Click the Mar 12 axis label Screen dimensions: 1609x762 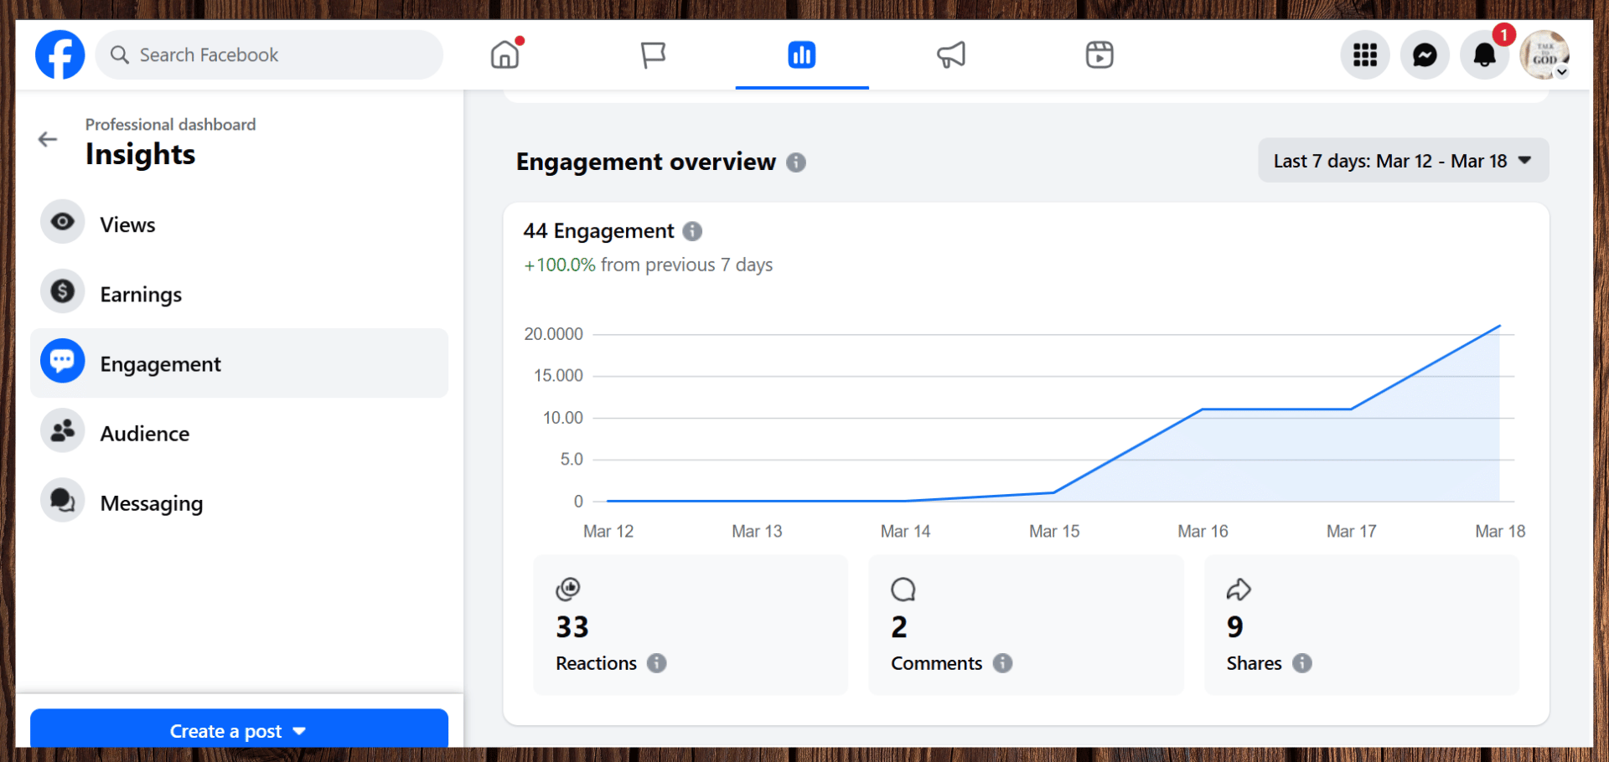pos(608,531)
